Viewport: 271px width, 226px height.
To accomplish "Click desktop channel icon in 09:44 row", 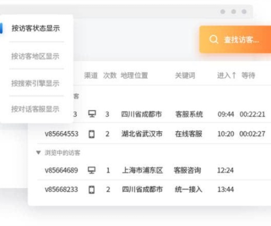I will click(92, 114).
